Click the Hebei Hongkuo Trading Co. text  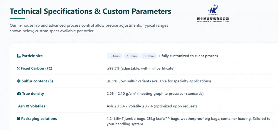point(213,21)
